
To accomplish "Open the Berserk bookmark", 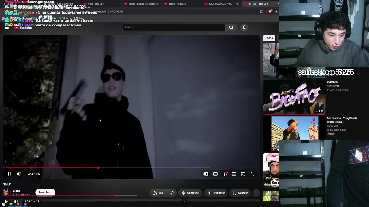I will [65, 18].
